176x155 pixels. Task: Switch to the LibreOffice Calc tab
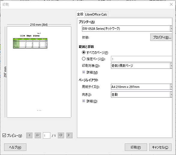pyautogui.click(x=96, y=14)
